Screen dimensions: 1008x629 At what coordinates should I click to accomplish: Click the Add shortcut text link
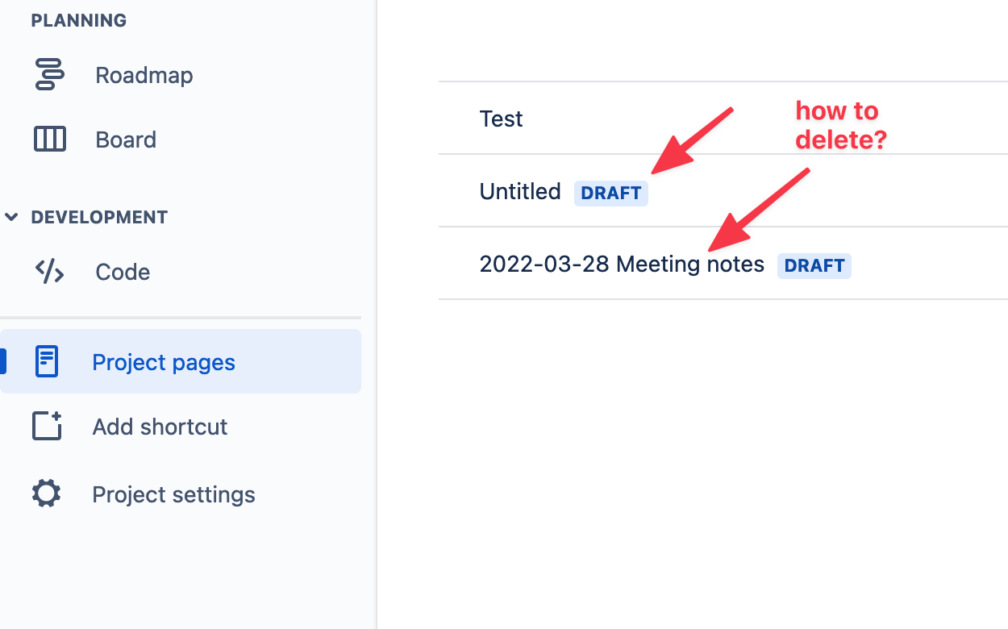(160, 427)
